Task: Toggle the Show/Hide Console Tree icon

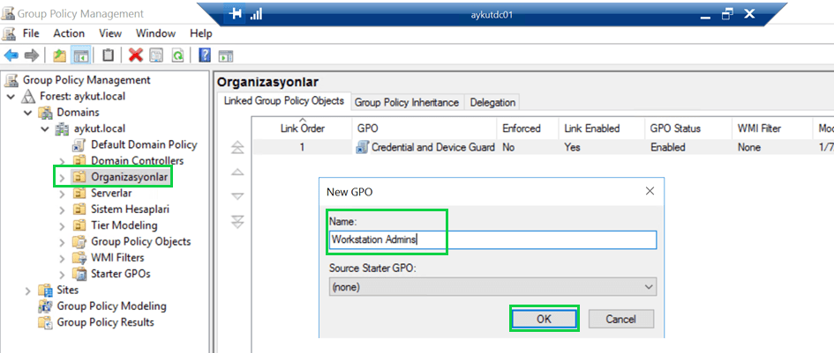Action: coord(80,55)
